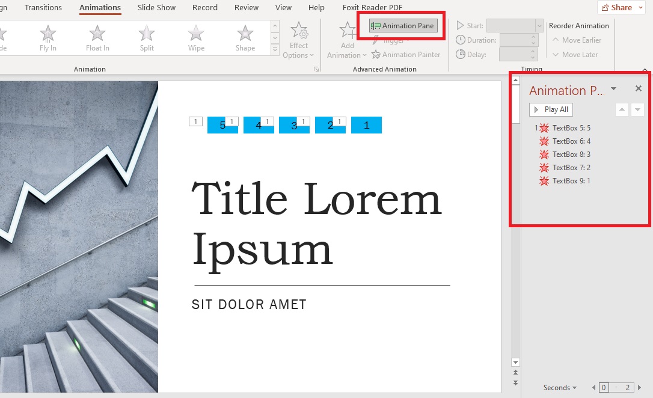Select the Shape animation effect
The image size is (653, 398).
pos(245,37)
